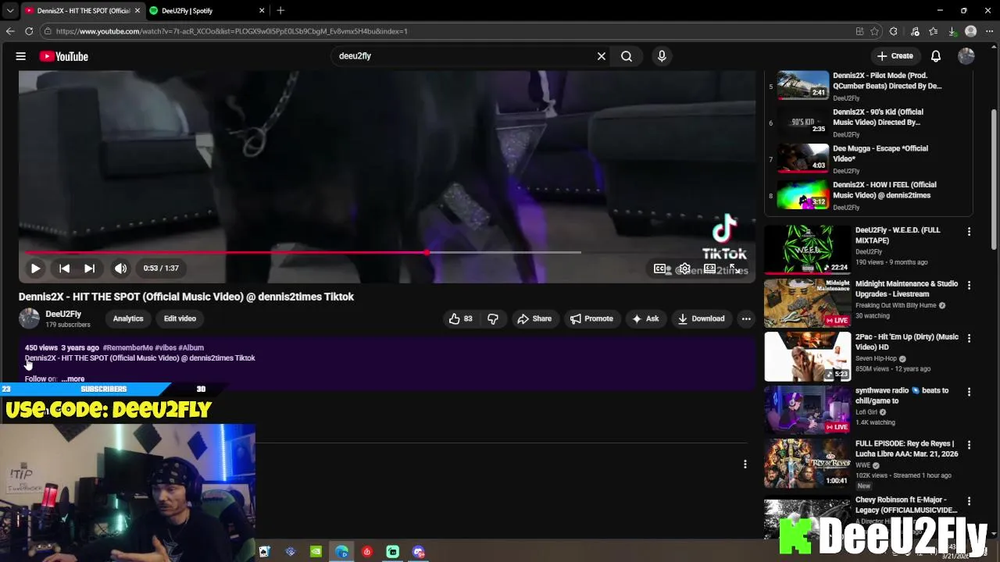Open DeeU2Fly channel name link

pos(63,314)
